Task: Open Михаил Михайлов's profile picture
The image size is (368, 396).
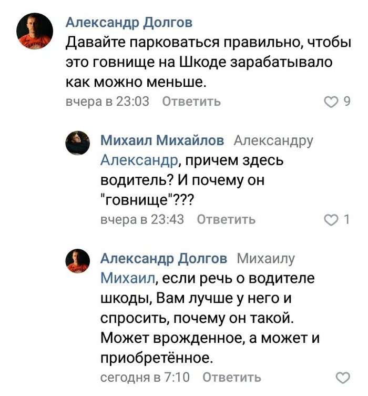Action: (77, 143)
